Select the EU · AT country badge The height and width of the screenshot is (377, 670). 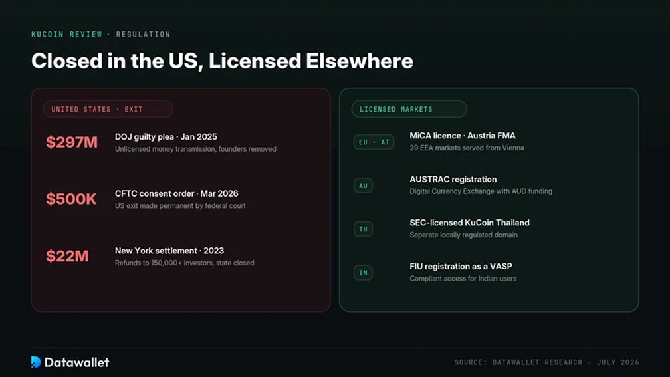tap(374, 142)
